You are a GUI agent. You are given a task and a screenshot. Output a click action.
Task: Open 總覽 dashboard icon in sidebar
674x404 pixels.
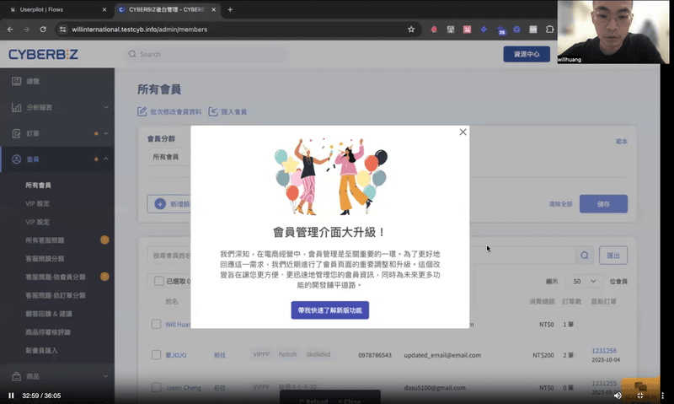16,81
